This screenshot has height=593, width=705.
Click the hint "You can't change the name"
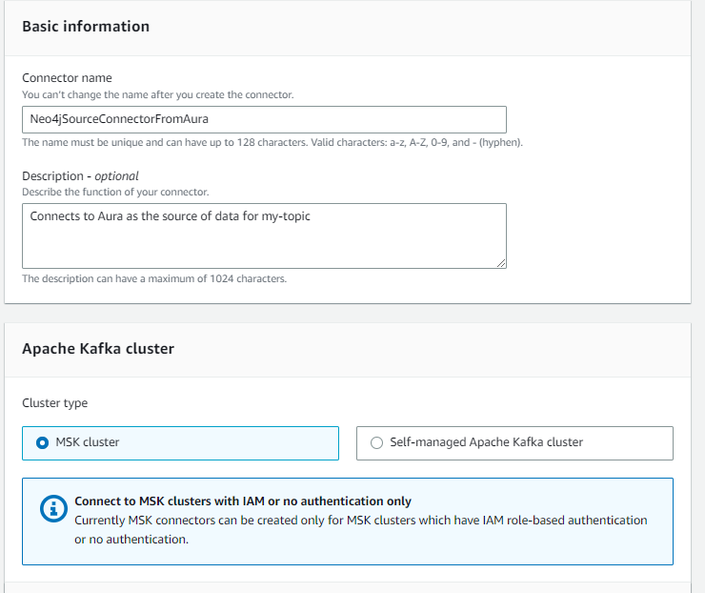coord(158,95)
